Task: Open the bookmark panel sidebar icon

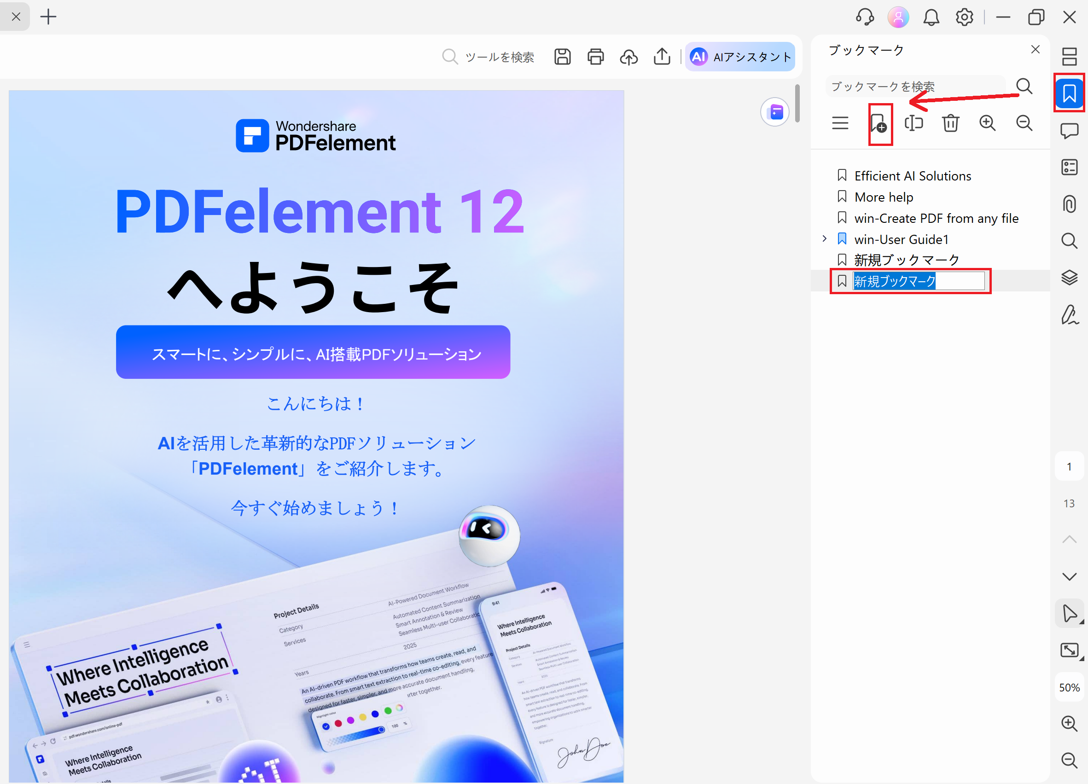Action: coord(1069,93)
